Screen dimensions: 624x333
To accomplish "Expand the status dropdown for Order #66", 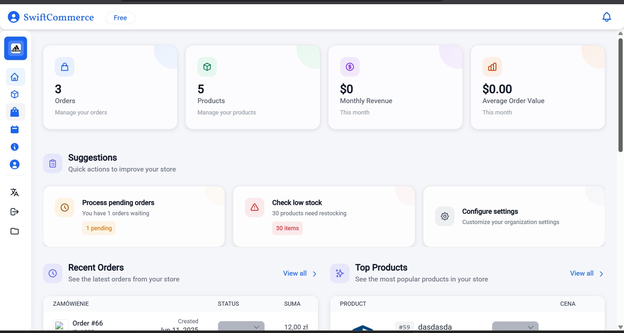I will click(x=241, y=326).
